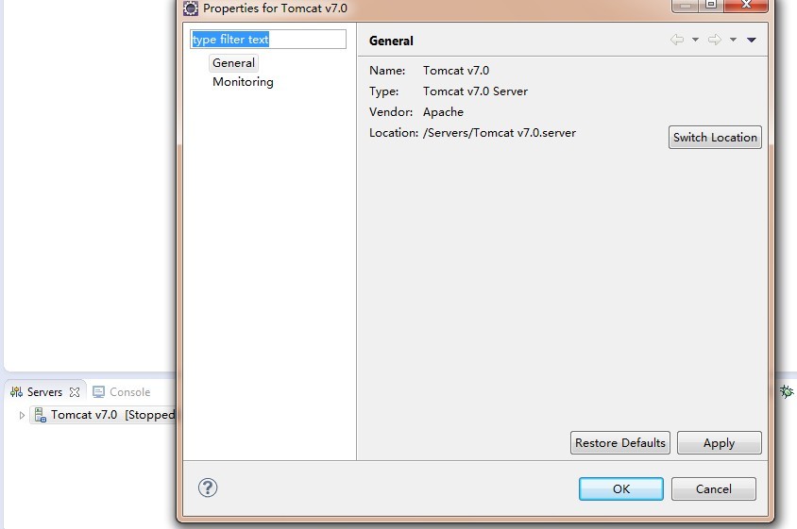Viewport: 797px width, 529px height.
Task: Click the Restore Defaults button
Action: 620,443
